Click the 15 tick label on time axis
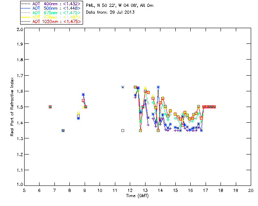258x206 pixels. (175, 190)
